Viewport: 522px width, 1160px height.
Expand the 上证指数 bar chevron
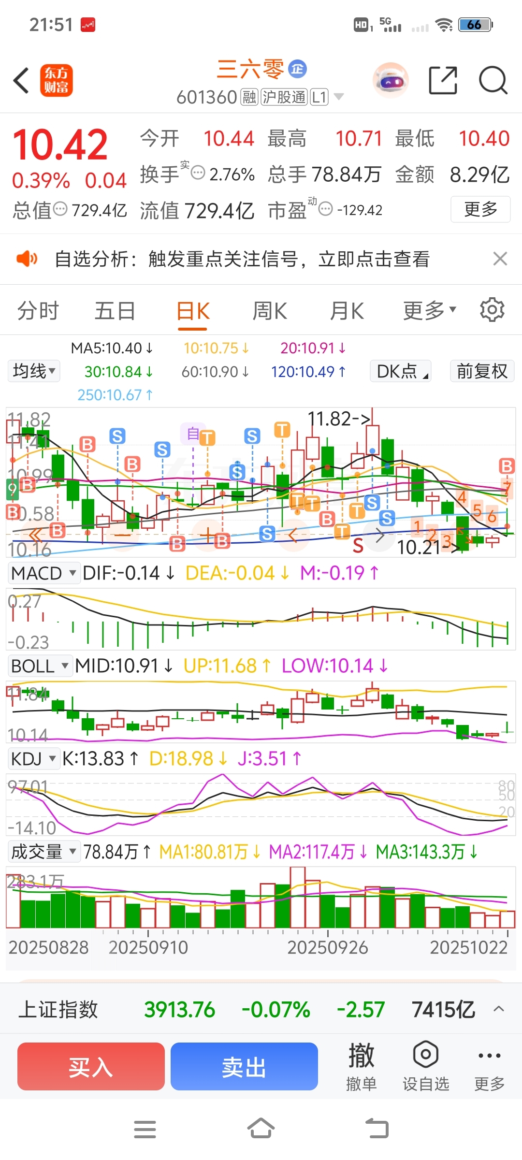499,1009
